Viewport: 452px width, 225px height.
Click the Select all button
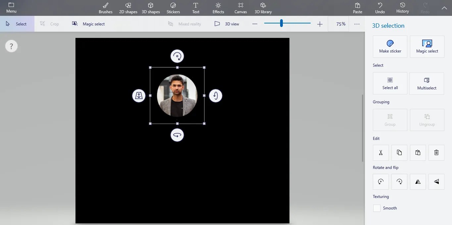point(390,83)
